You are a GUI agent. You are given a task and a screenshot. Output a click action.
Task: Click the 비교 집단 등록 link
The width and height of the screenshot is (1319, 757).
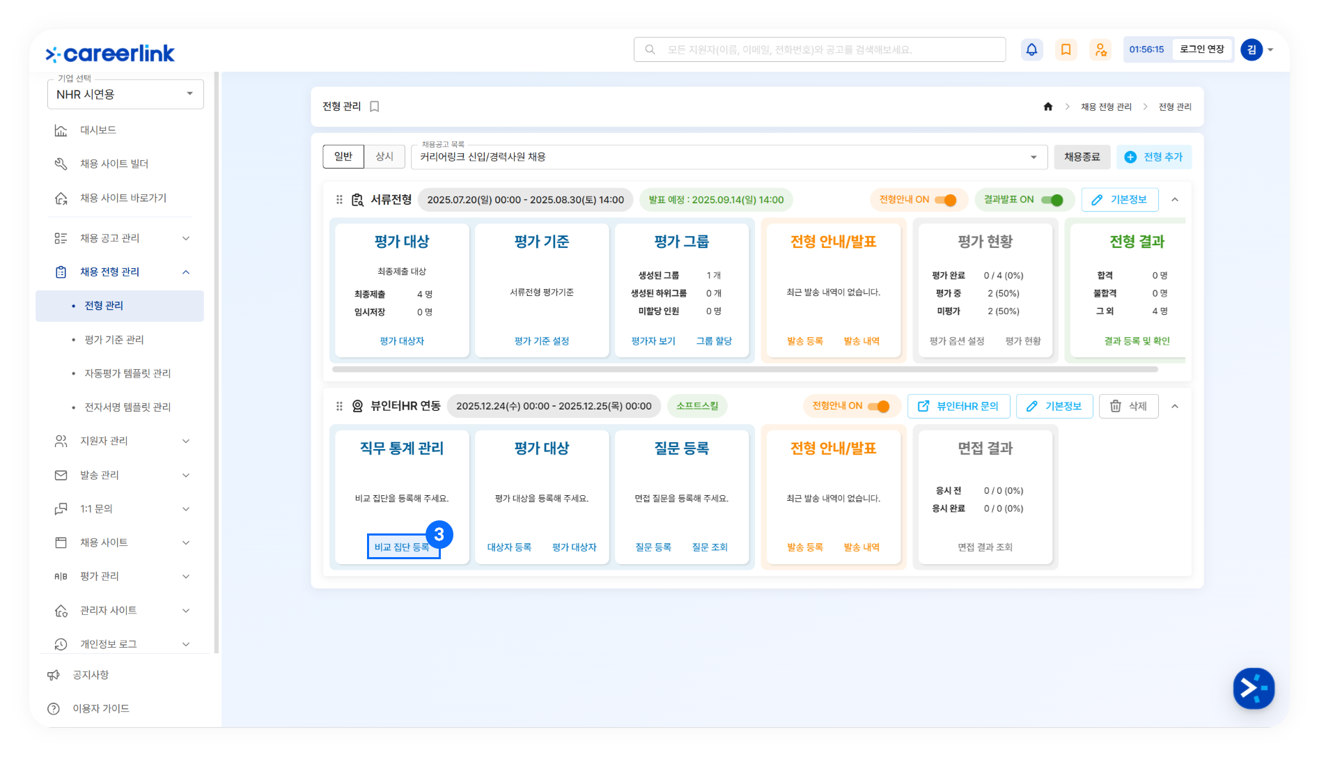(402, 547)
